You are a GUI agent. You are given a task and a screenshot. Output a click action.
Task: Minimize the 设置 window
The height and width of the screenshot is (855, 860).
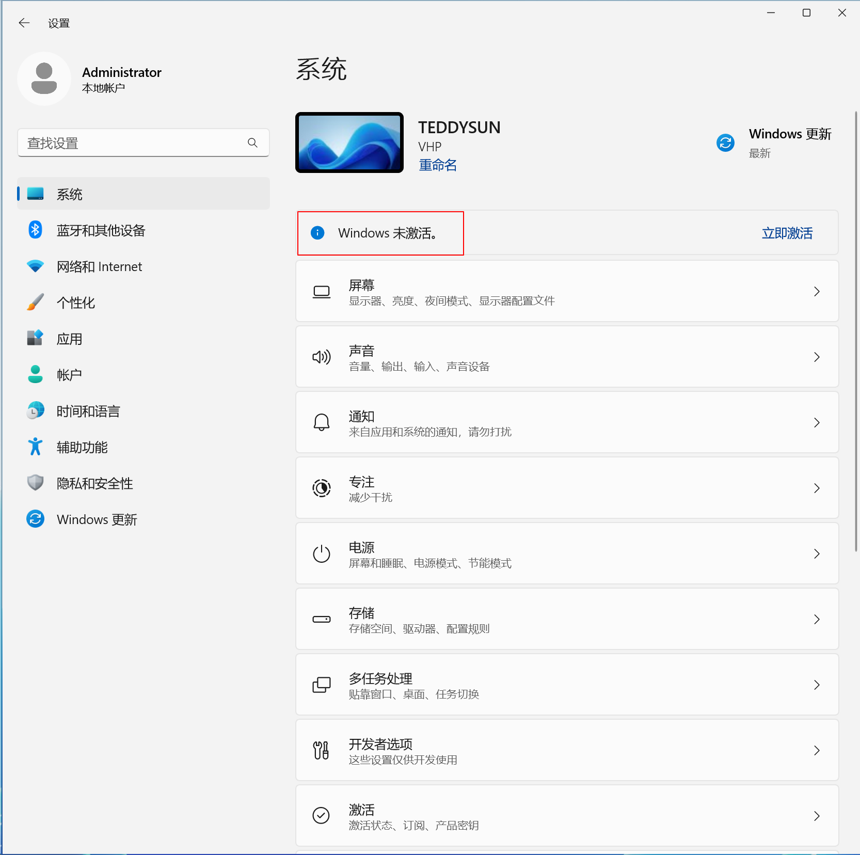click(771, 13)
